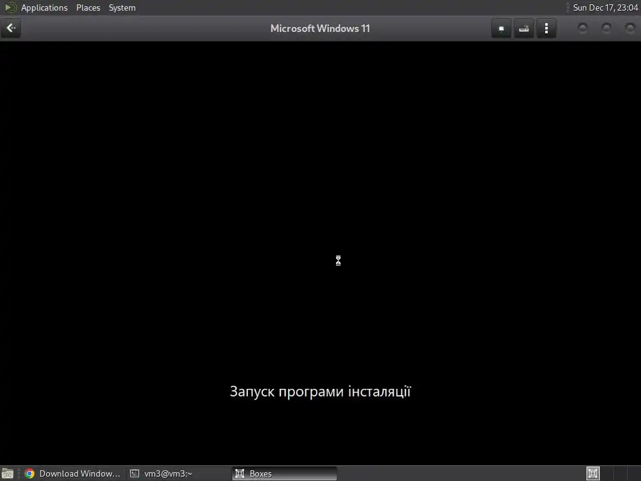Click the logo icon beside Applications
The width and height of the screenshot is (641, 481).
pyautogui.click(x=11, y=8)
